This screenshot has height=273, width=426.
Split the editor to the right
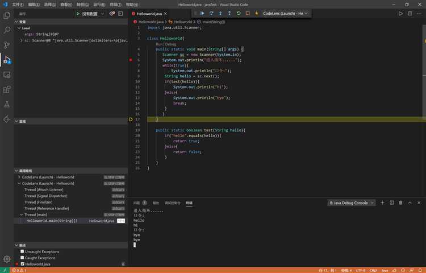tap(410, 14)
